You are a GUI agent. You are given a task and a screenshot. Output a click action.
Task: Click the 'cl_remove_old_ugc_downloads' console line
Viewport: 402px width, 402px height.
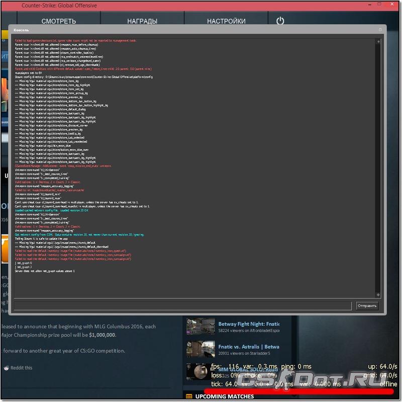tap(57, 65)
